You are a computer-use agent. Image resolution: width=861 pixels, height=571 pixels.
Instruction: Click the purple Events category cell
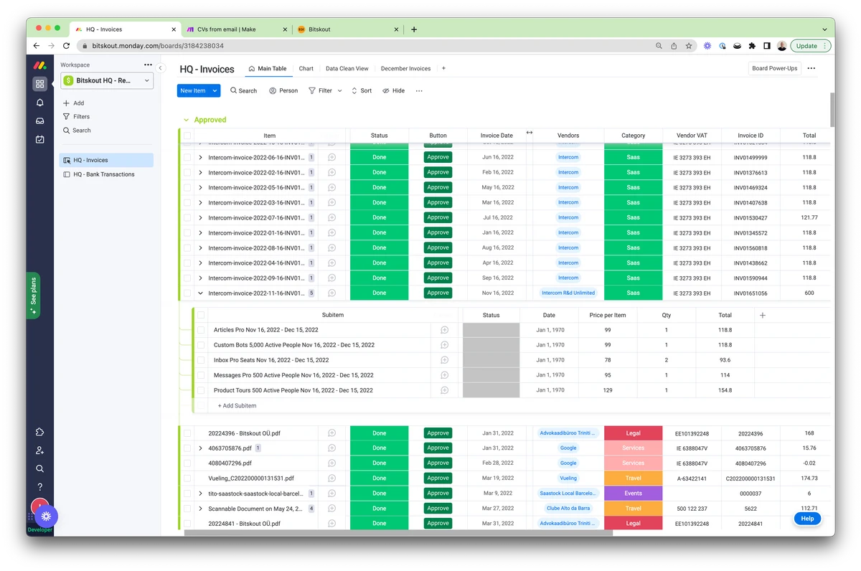[633, 494]
